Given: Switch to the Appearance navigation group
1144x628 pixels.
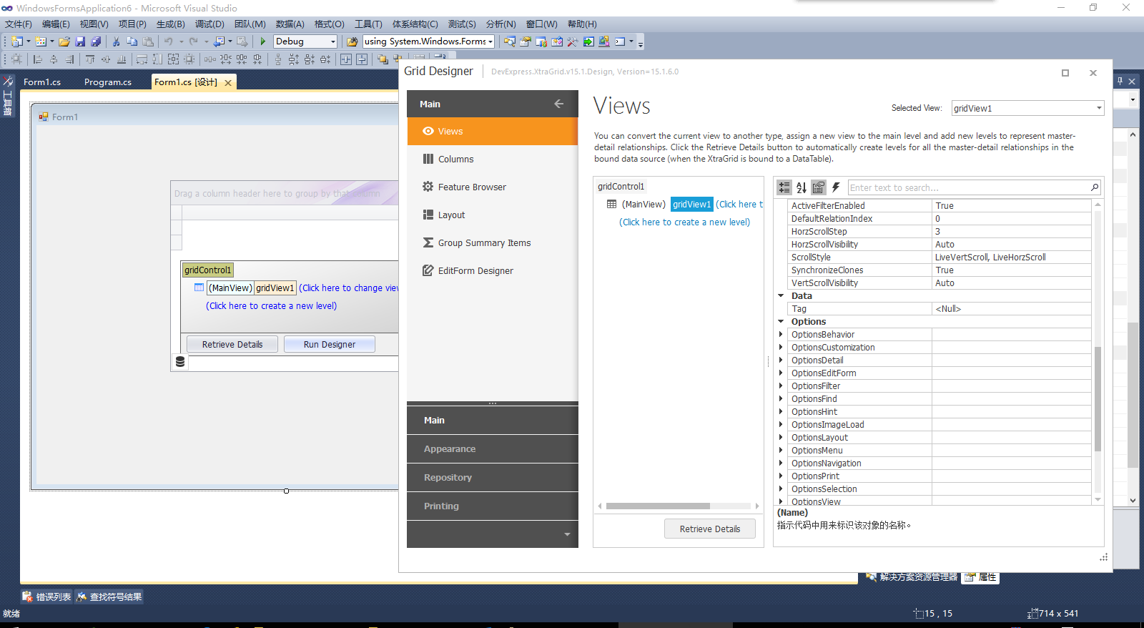Looking at the screenshot, I should 493,449.
